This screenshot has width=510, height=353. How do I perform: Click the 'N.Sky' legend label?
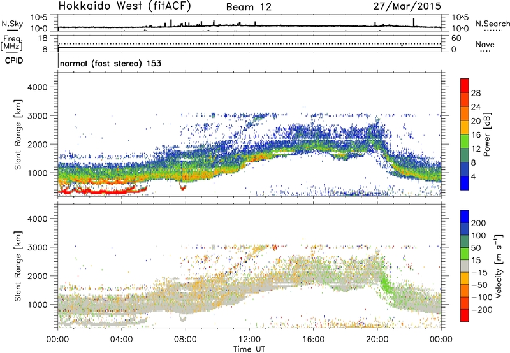click(12, 24)
